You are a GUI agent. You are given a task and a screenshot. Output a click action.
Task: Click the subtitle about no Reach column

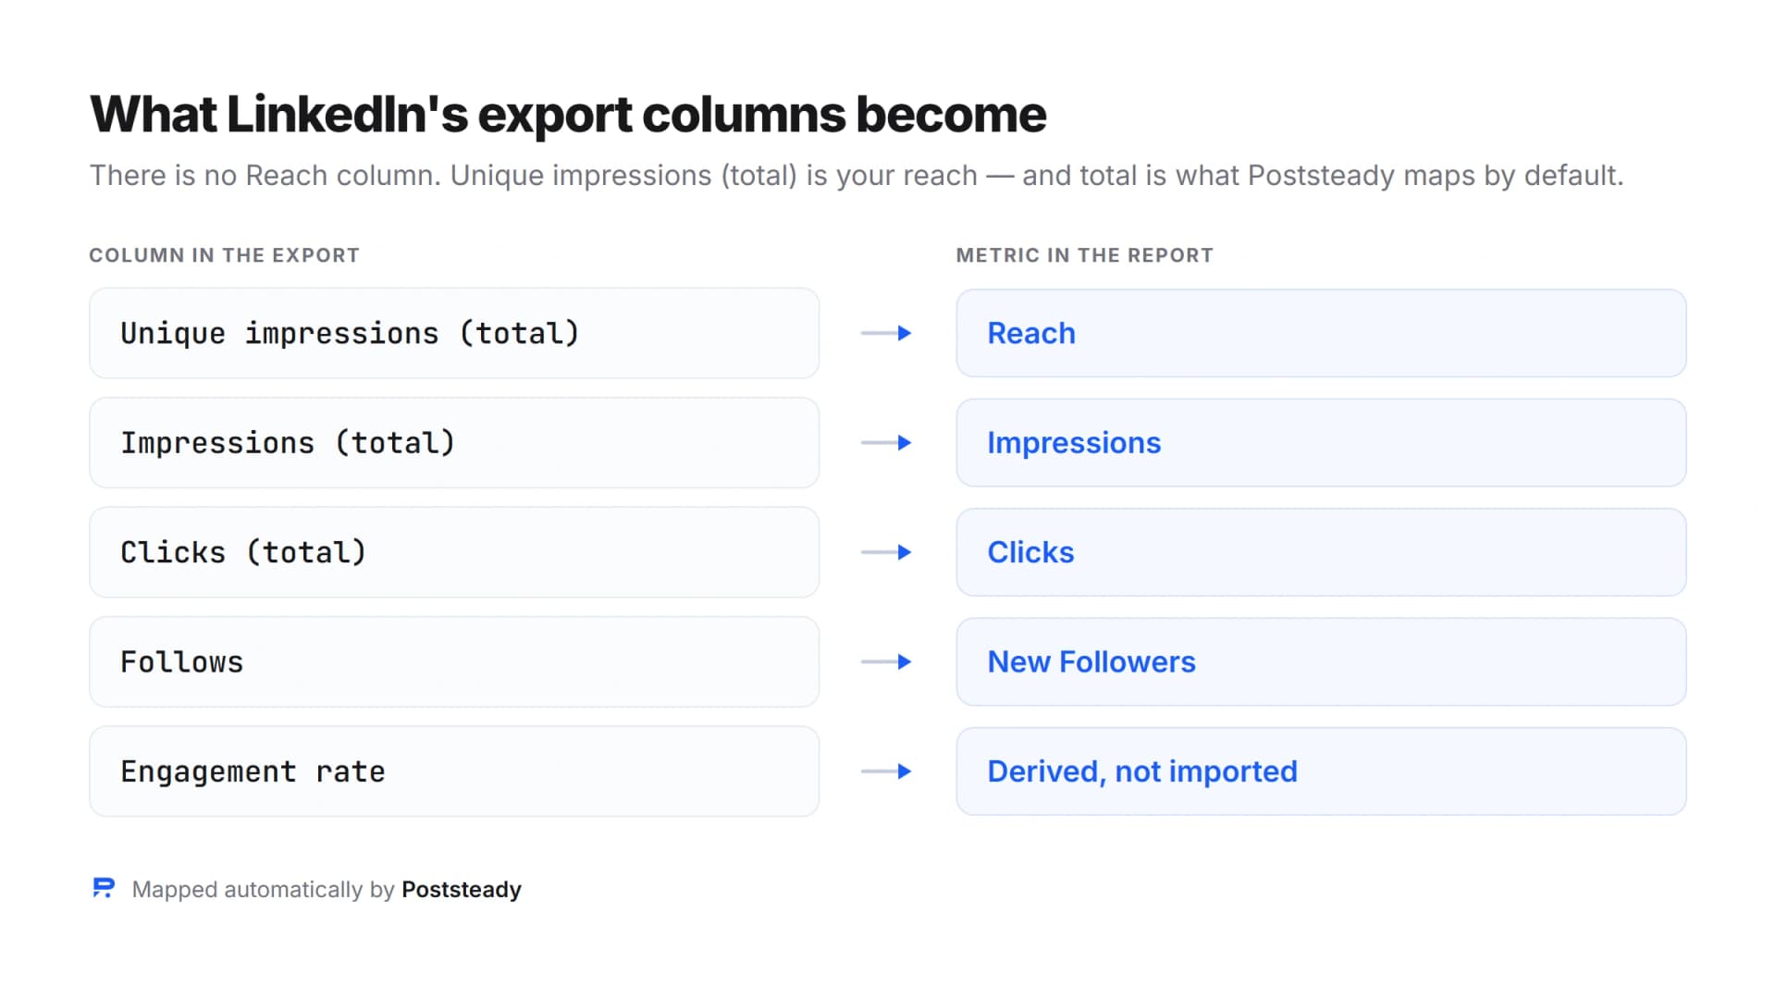click(x=857, y=176)
